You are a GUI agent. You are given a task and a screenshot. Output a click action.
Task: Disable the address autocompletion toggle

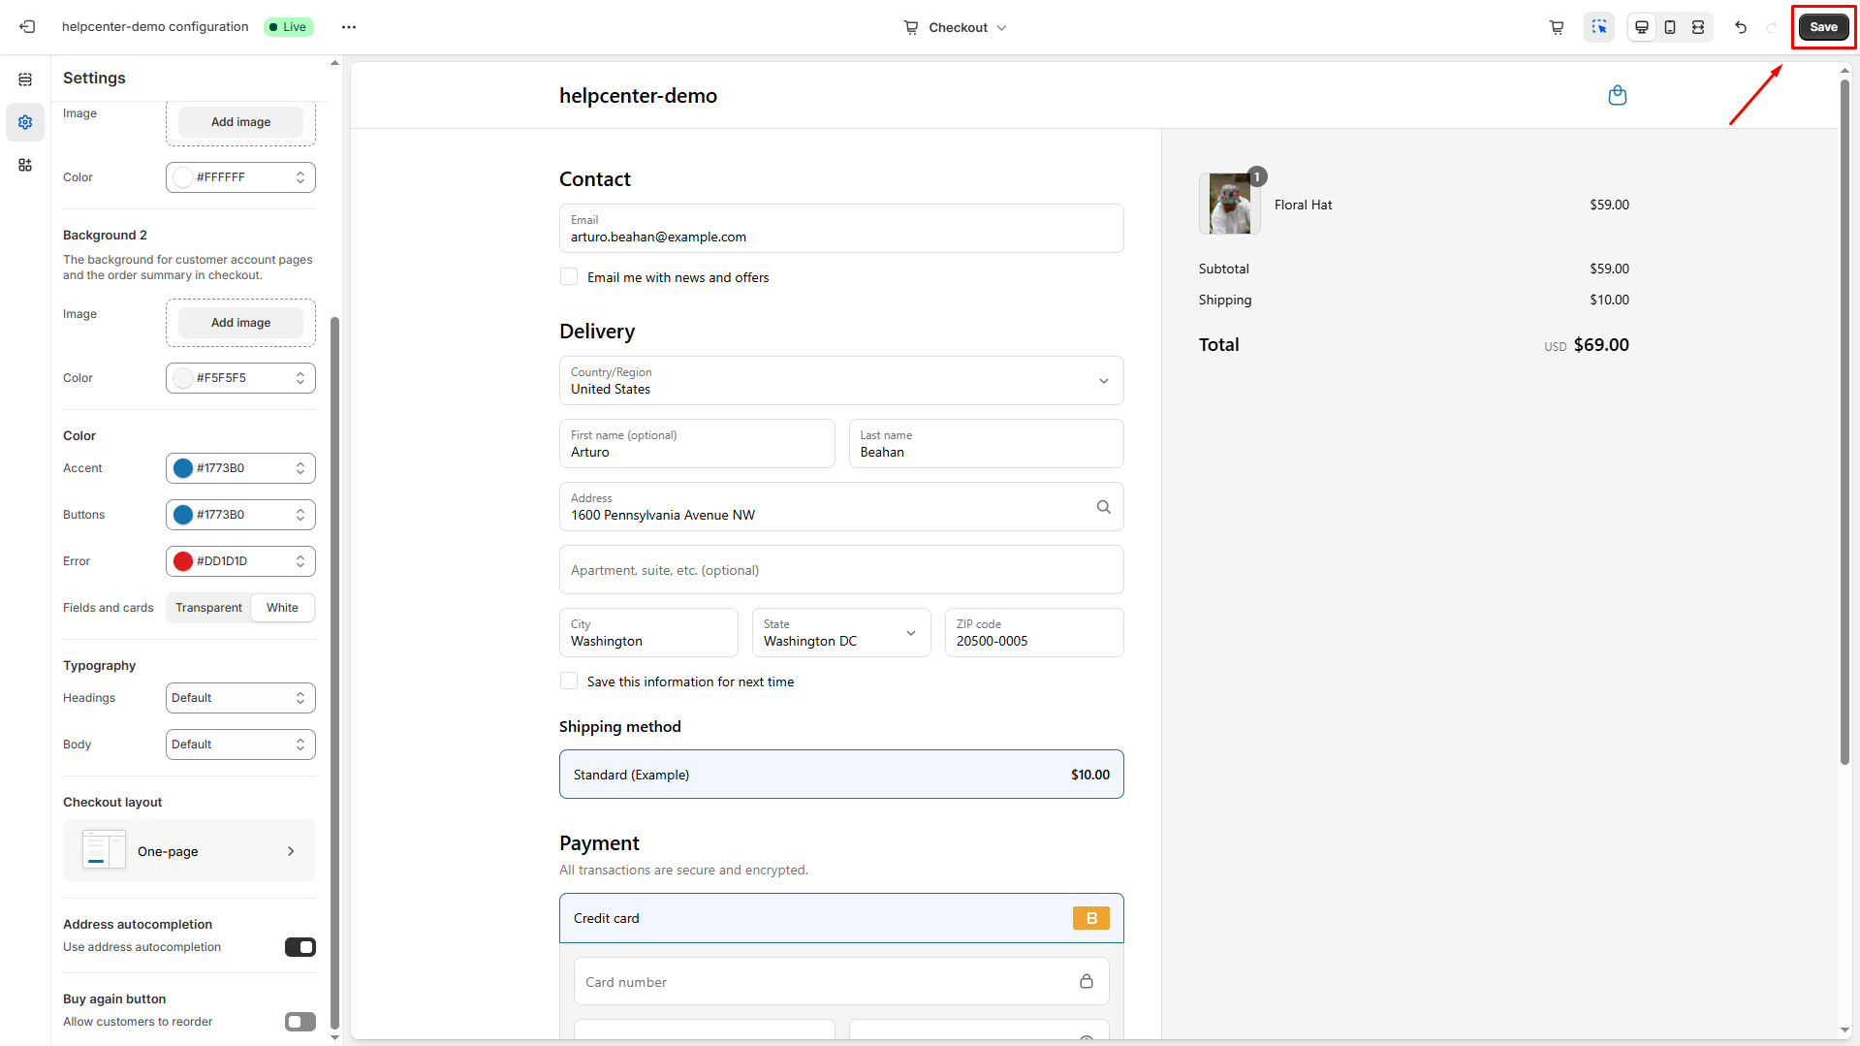(299, 947)
